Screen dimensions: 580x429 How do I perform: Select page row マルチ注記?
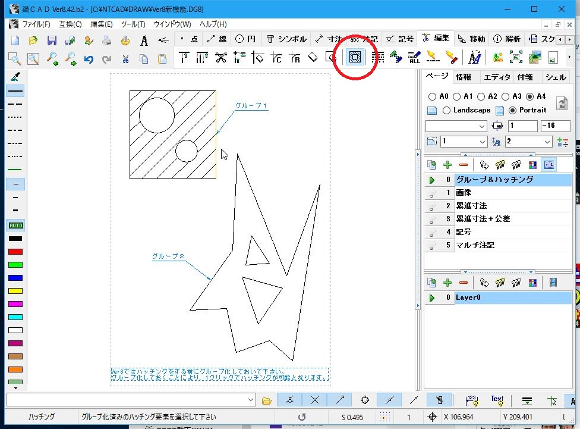tap(498, 245)
